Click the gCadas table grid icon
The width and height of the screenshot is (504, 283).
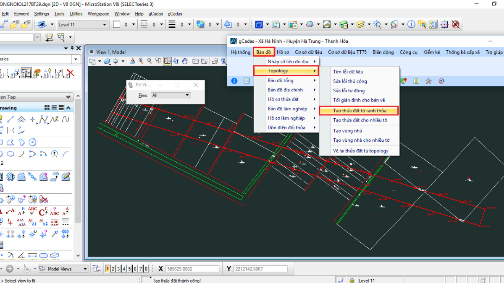point(247,81)
